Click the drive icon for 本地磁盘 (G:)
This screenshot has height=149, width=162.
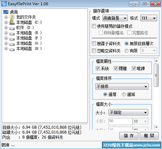tap(12, 44)
